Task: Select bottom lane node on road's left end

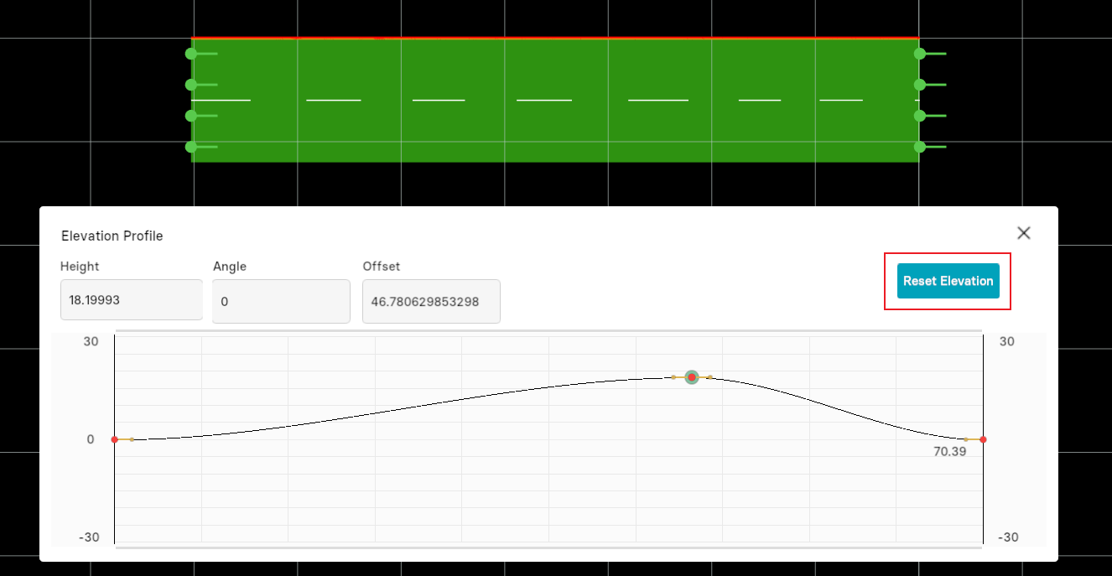Action: 191,147
